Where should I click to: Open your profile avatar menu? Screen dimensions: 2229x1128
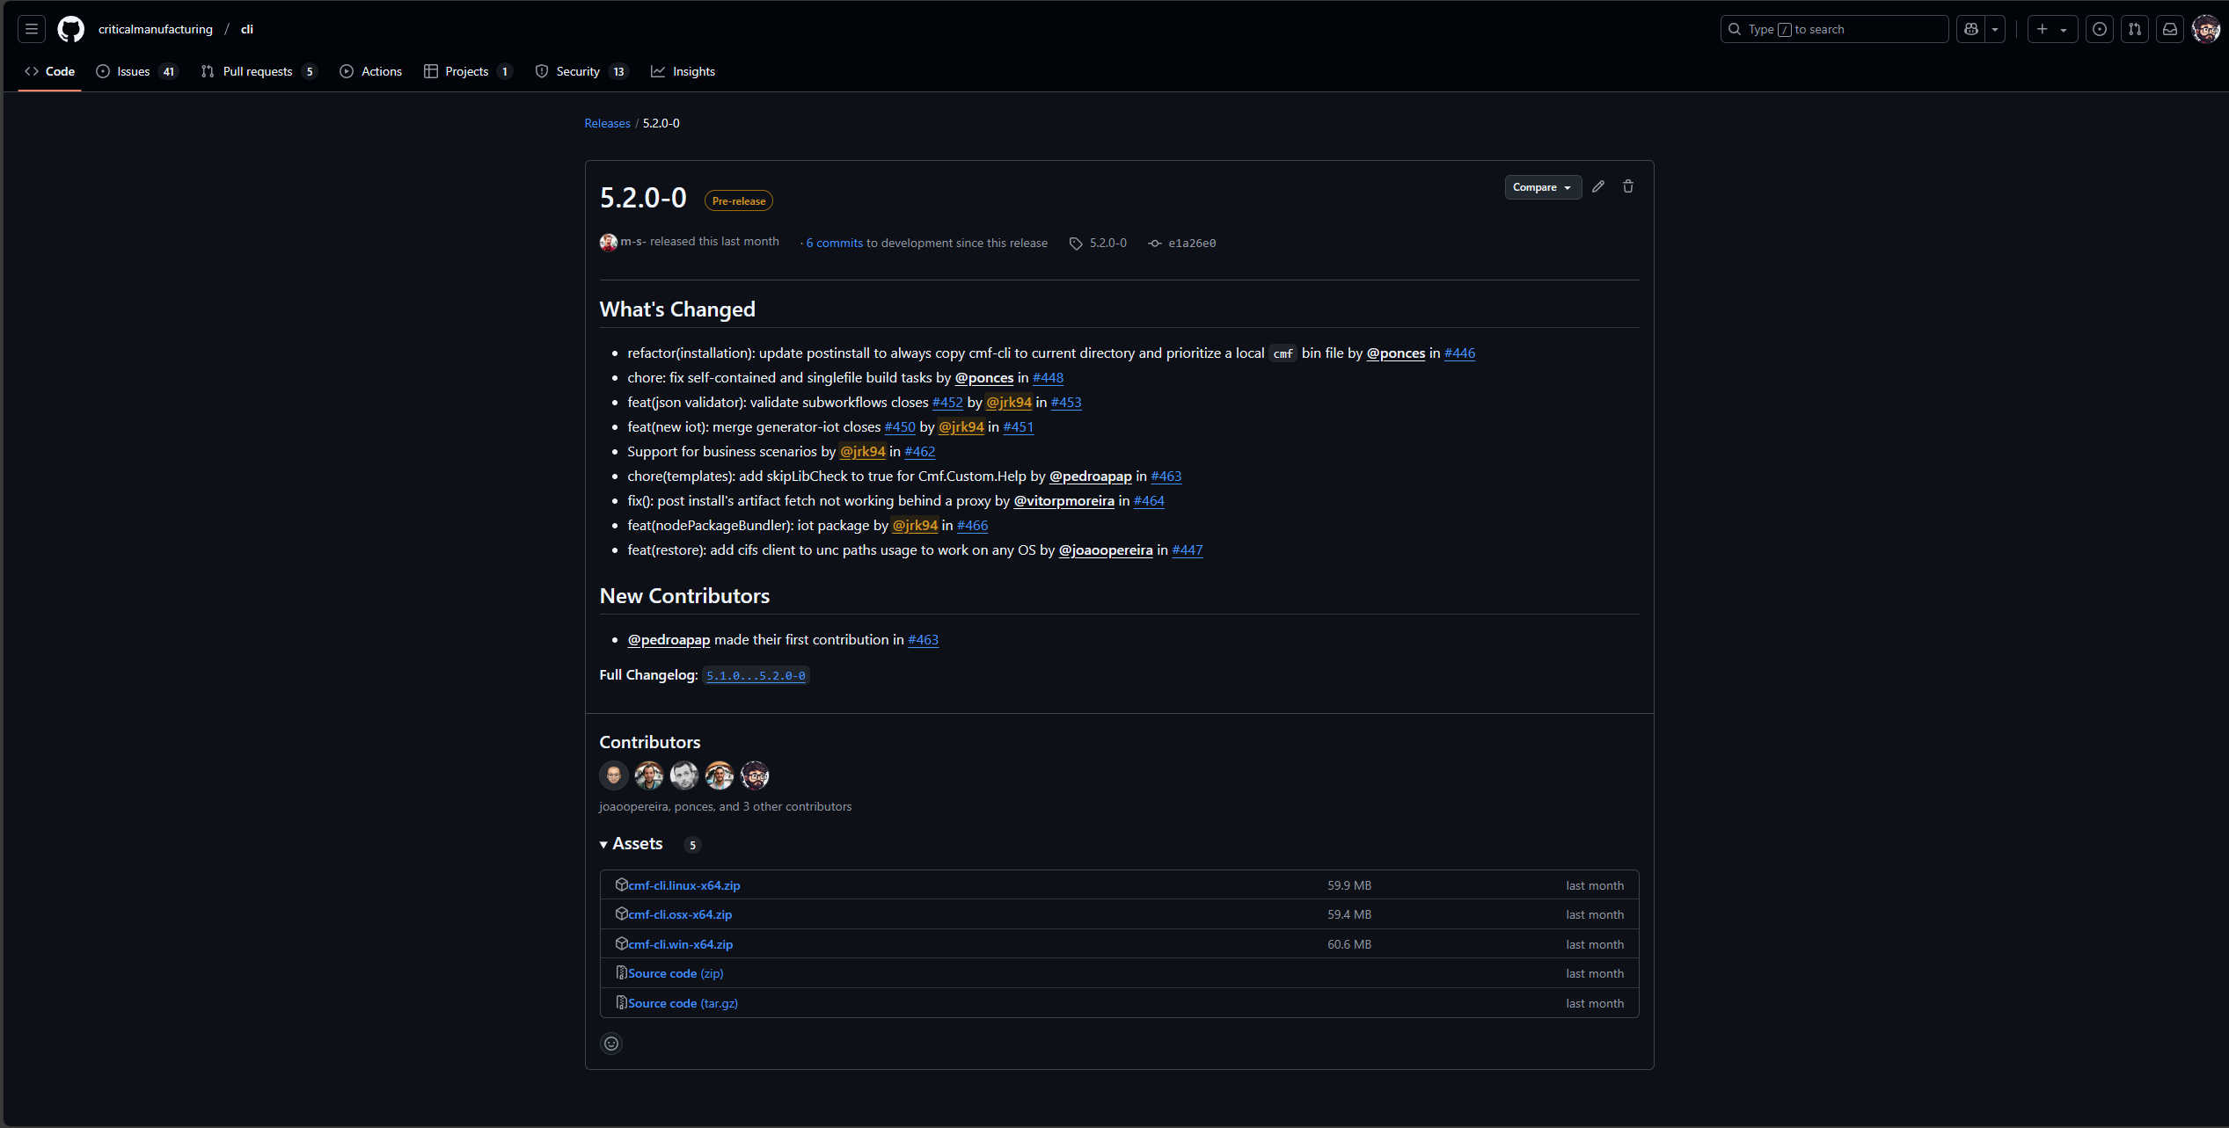tap(2206, 28)
